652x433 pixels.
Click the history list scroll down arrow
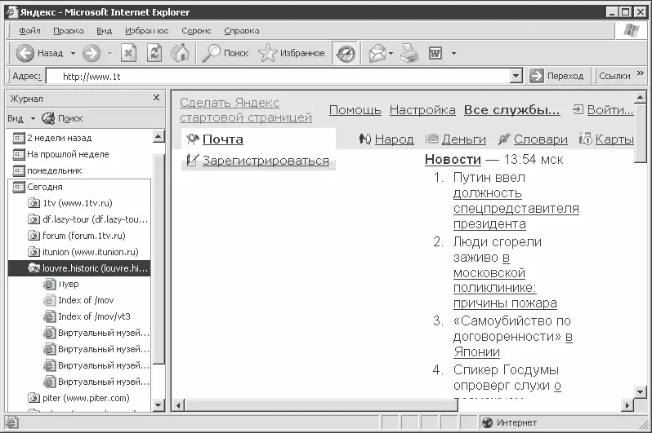[159, 404]
